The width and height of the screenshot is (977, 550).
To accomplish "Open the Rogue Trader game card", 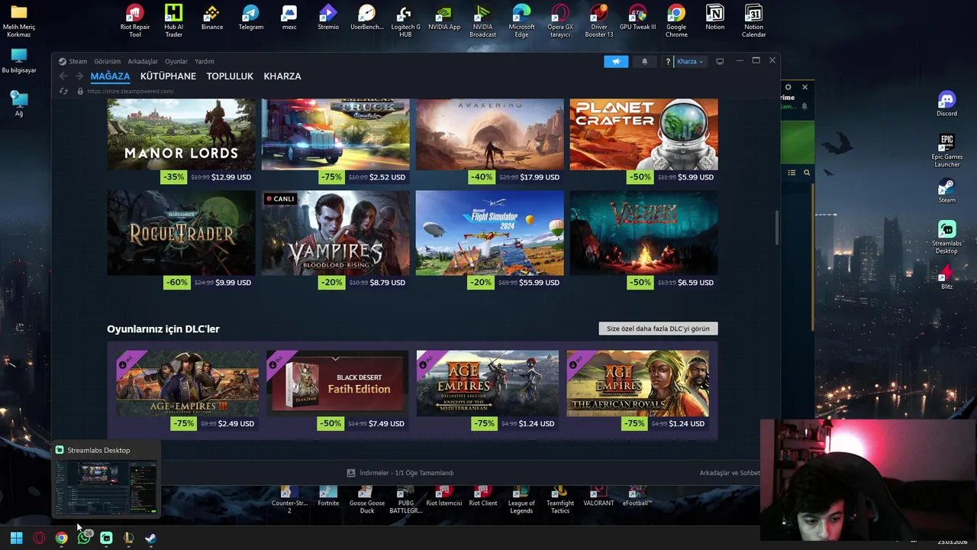I will pyautogui.click(x=182, y=233).
